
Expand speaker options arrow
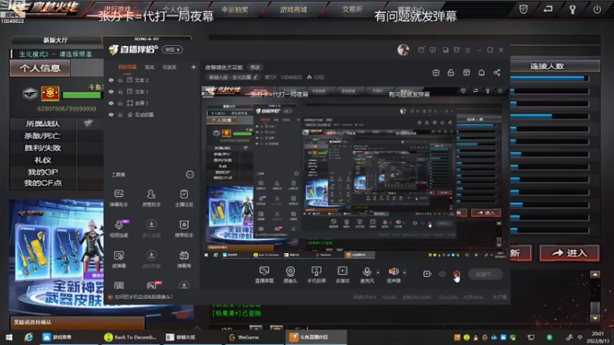point(404,272)
